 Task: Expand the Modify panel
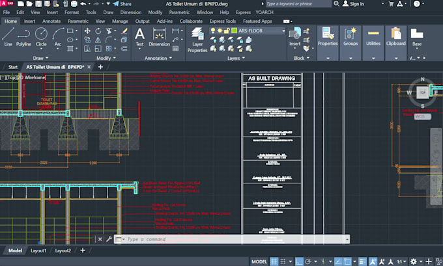pyautogui.click(x=106, y=58)
